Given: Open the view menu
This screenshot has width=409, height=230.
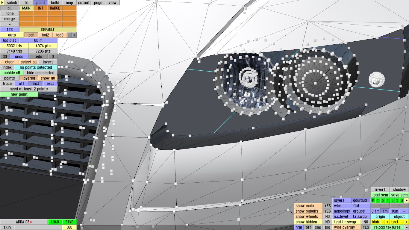Looking at the screenshot, I should pos(113,3).
